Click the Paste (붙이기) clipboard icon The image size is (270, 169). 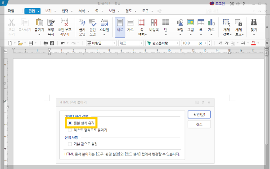click(39, 22)
